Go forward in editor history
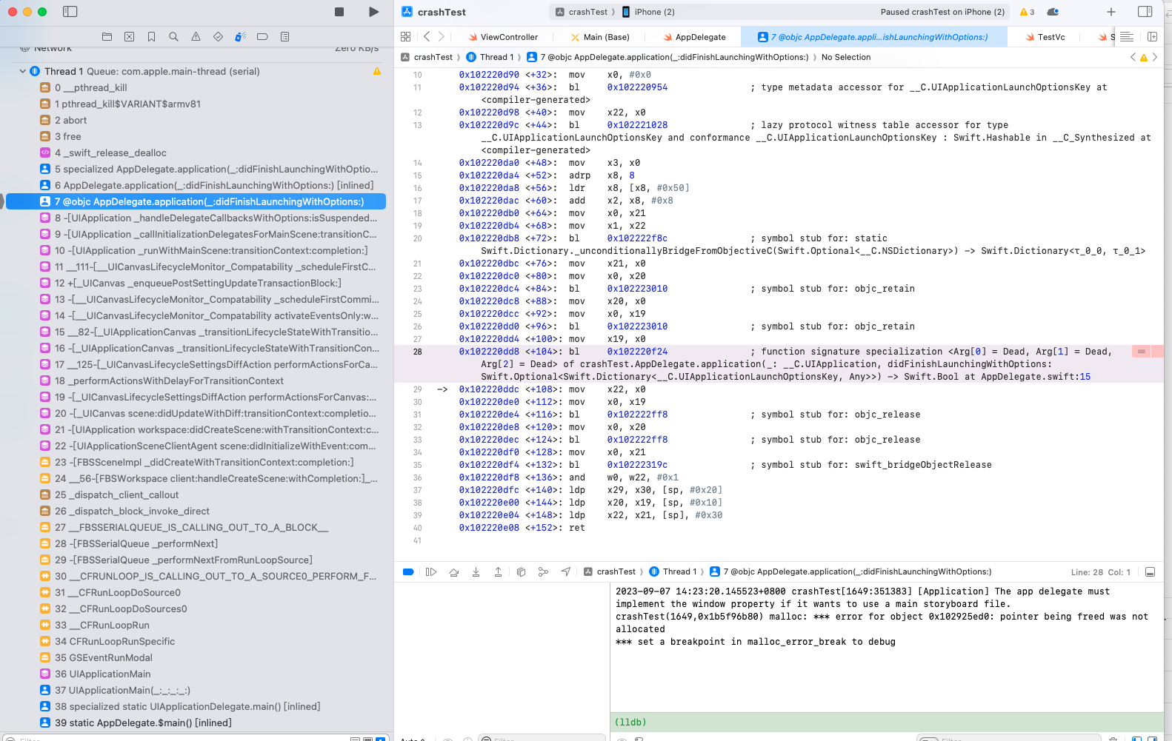1172x741 pixels. [x=442, y=36]
